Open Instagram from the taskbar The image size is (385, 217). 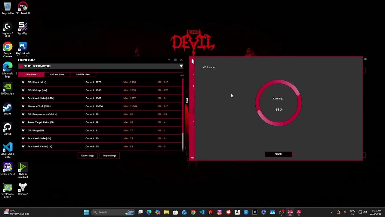(220, 212)
